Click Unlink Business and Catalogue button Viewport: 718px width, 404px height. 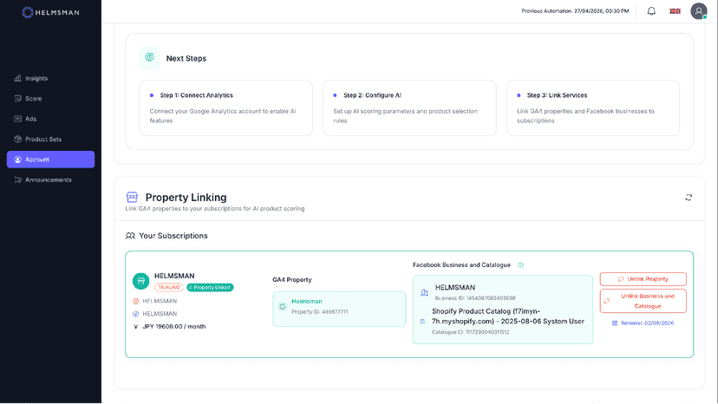click(643, 301)
